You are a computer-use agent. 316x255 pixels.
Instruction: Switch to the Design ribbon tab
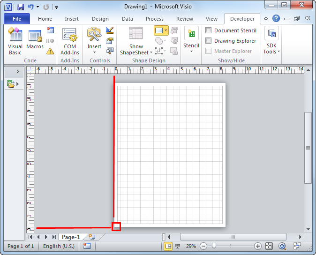[100, 19]
